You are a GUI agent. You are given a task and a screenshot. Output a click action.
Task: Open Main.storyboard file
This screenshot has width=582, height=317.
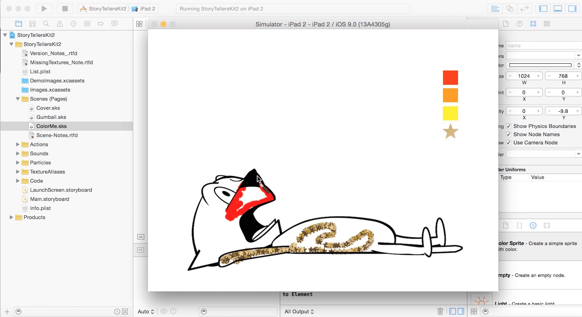pyautogui.click(x=50, y=199)
